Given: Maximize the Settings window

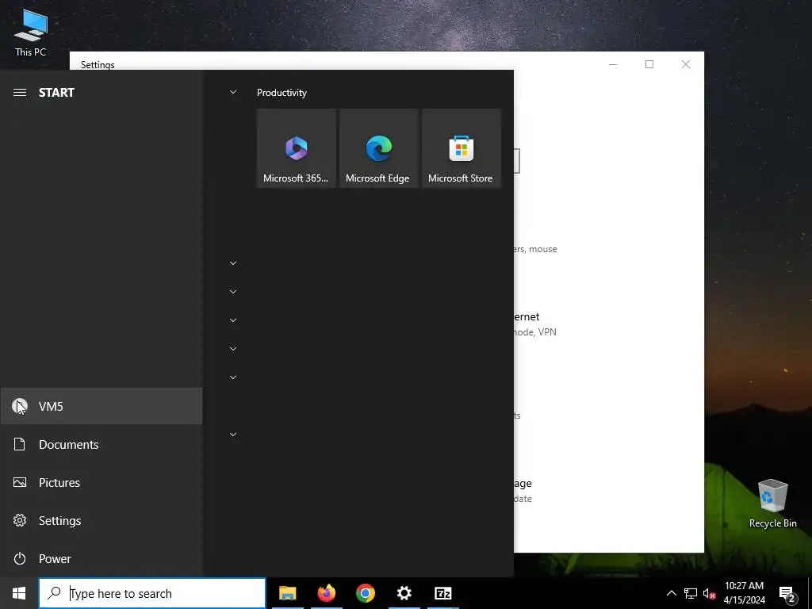Looking at the screenshot, I should click(x=649, y=64).
